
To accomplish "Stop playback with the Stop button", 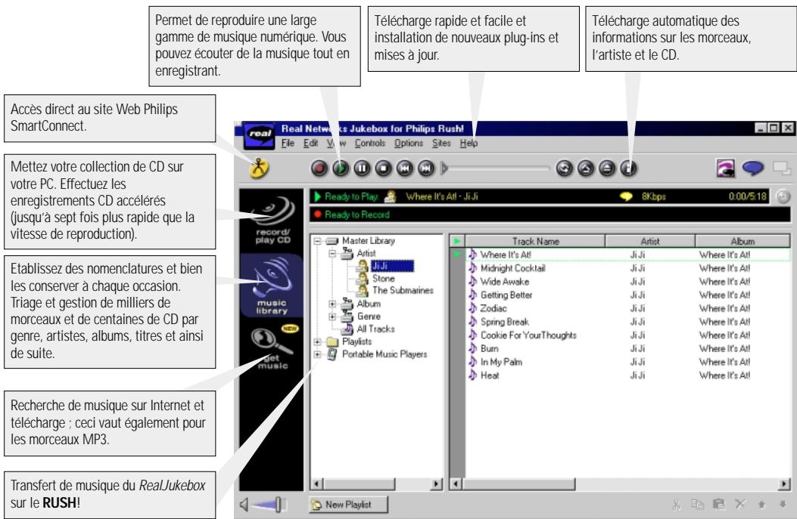I will (384, 168).
